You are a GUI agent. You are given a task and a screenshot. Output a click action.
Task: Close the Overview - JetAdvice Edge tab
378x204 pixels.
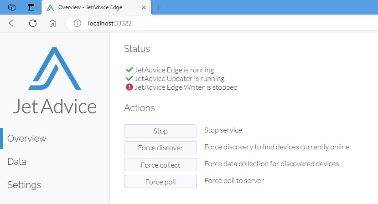coord(144,7)
